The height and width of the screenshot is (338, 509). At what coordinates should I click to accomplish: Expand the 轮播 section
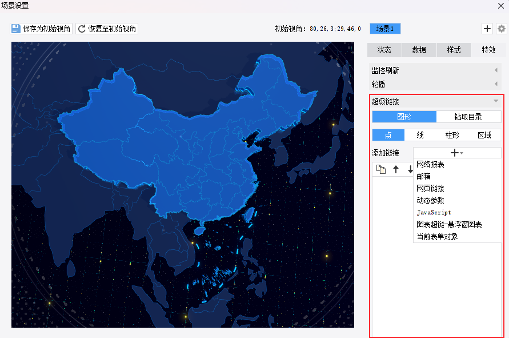click(435, 84)
